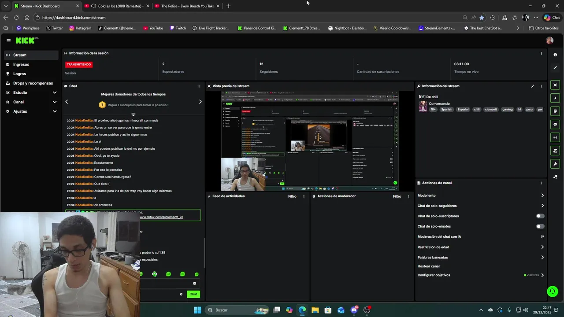Open Acciones de moderador three-dot menu

tap(408, 196)
